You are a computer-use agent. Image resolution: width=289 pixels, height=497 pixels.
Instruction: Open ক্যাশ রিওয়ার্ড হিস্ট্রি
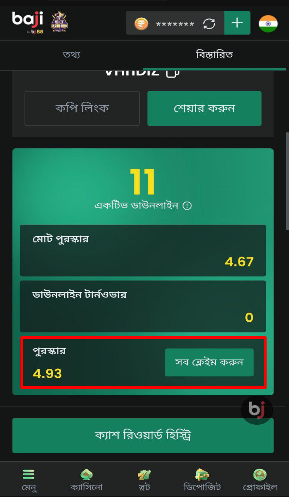tap(143, 436)
